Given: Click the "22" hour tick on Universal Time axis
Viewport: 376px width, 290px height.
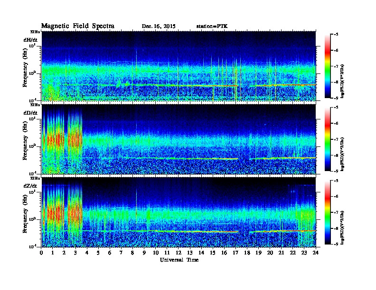Looking at the screenshot, I should click(x=293, y=253).
